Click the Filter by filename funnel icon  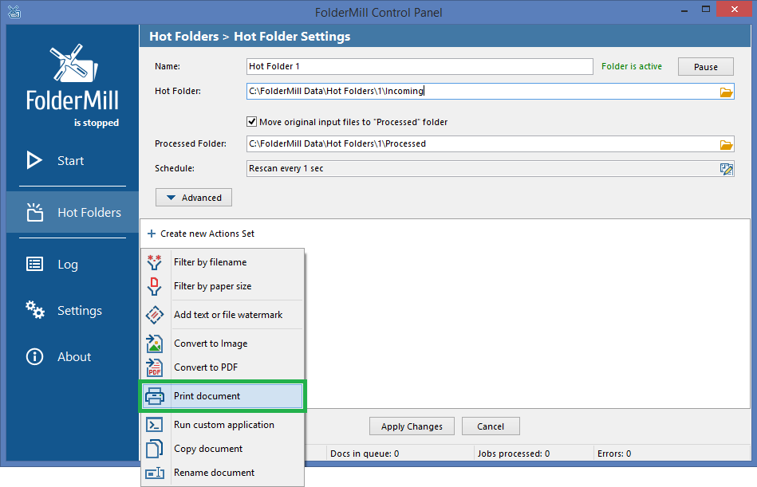coord(154,261)
